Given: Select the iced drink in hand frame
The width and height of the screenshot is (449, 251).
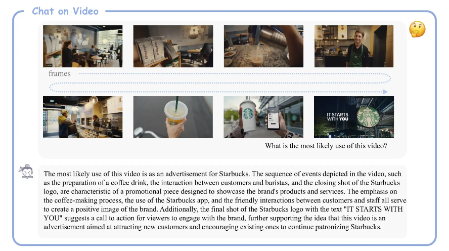Looking at the screenshot, I should pyautogui.click(x=173, y=117).
